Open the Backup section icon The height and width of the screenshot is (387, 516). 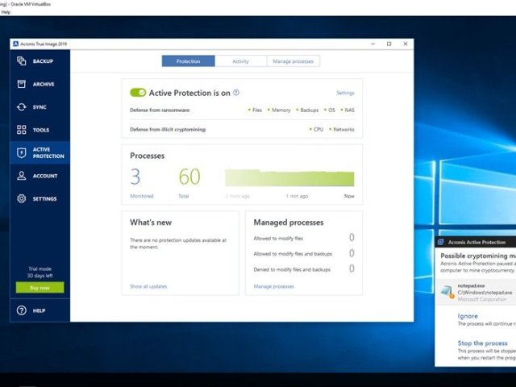tap(22, 61)
